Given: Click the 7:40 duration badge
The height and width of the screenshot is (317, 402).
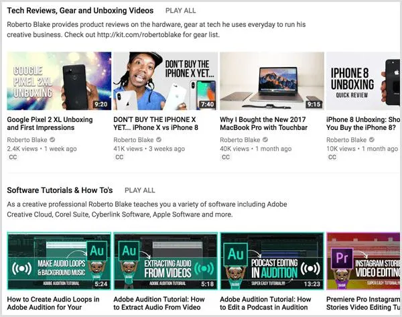Looking at the screenshot, I should click(x=208, y=104).
